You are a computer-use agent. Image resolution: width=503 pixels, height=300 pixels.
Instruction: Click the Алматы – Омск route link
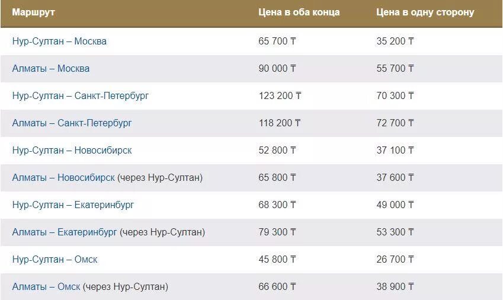click(46, 286)
